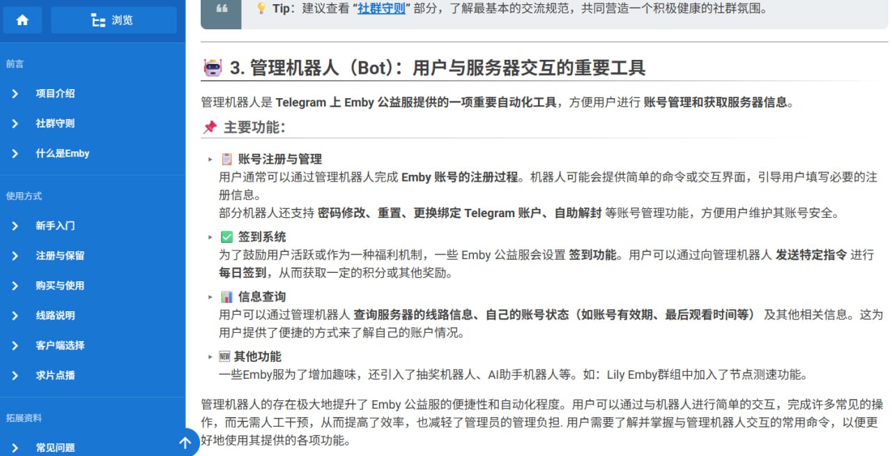This screenshot has width=892, height=456.
Task: Click the pushpin icon beside 主要功能
Action: click(x=210, y=127)
